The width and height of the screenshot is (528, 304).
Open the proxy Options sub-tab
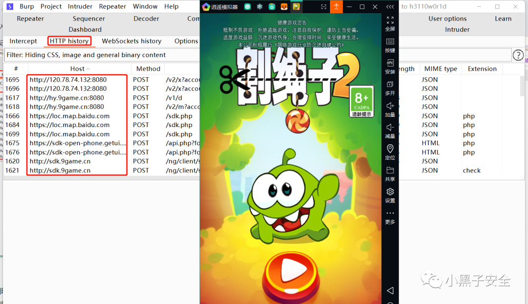pyautogui.click(x=186, y=41)
